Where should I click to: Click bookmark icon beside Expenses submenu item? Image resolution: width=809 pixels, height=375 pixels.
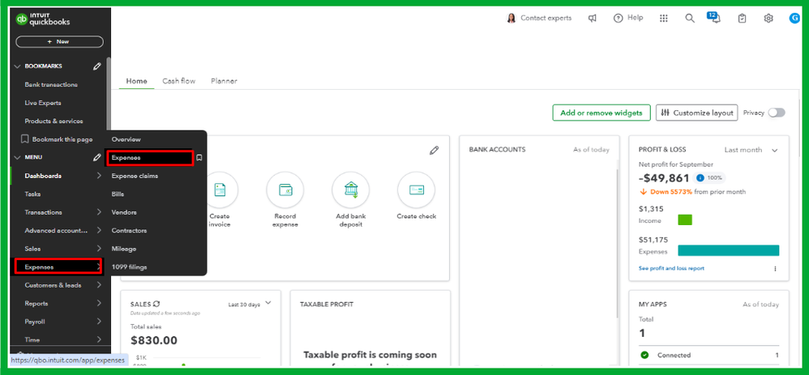coord(199,158)
